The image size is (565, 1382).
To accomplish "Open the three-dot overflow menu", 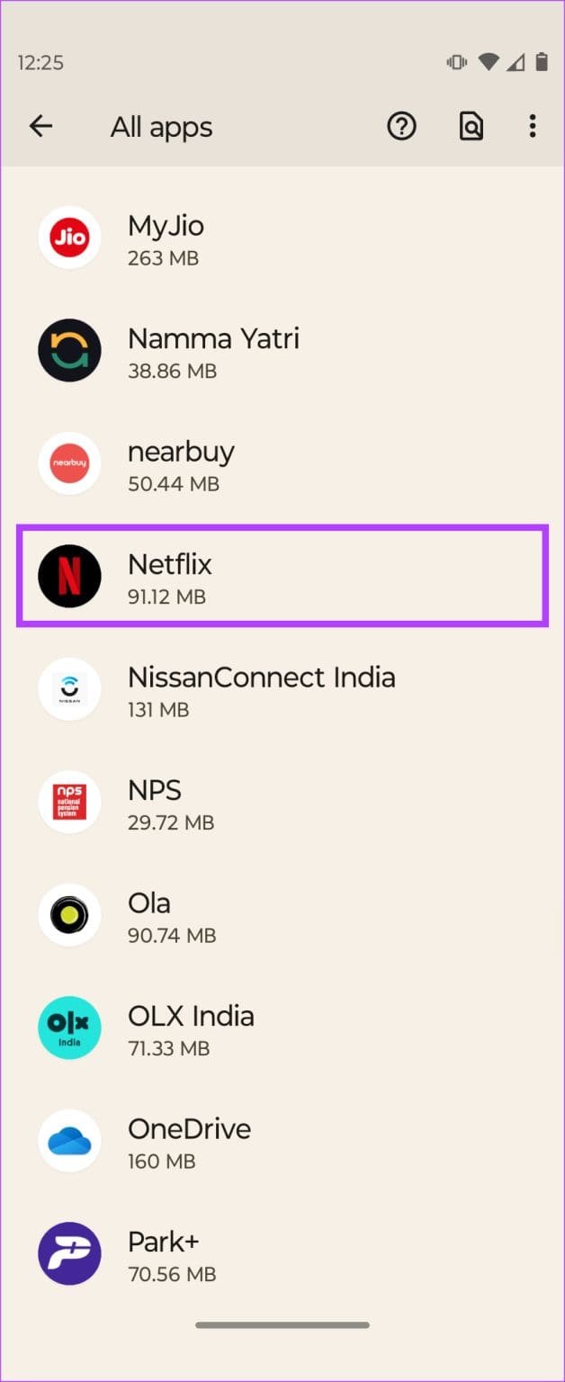I will click(533, 126).
